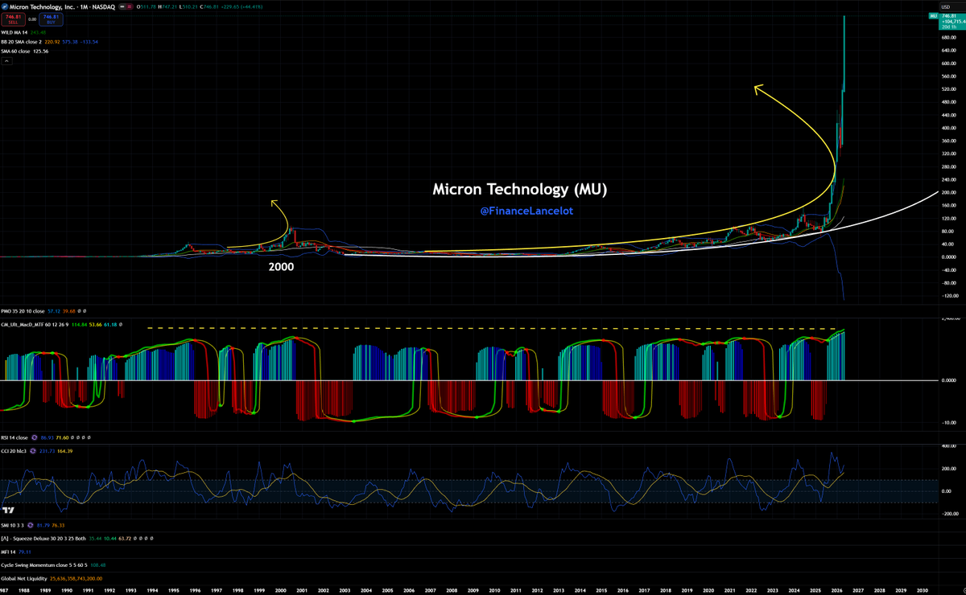Click the 1988 year on time axis
The height and width of the screenshot is (595, 966).
24,589
